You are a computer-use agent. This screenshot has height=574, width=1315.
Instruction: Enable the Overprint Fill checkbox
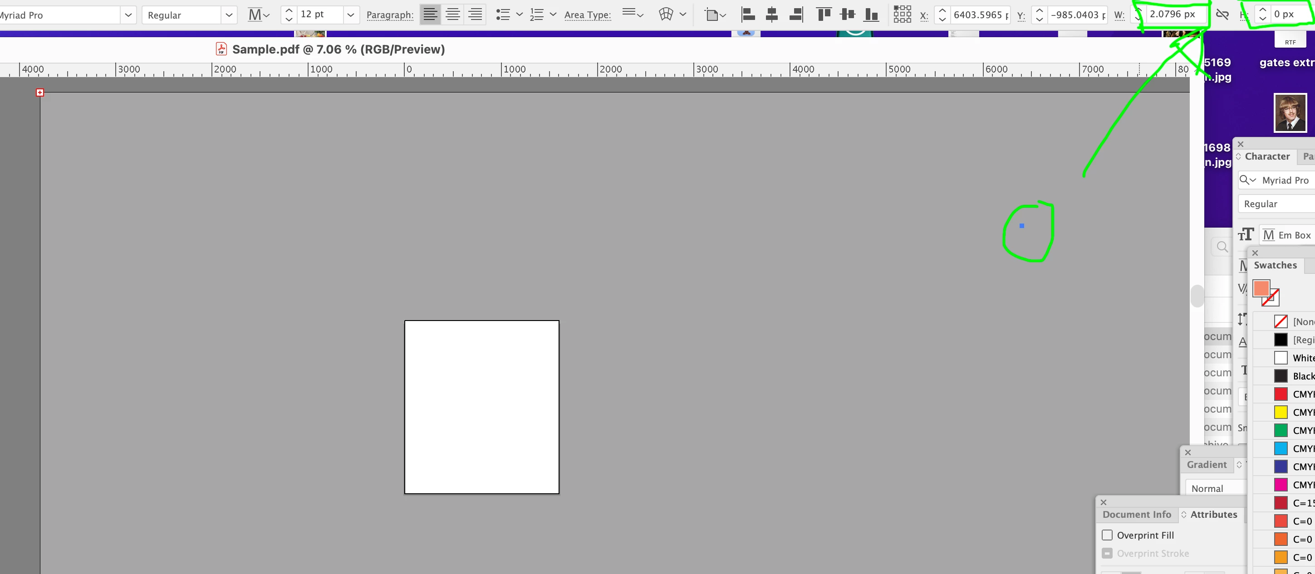(x=1107, y=535)
